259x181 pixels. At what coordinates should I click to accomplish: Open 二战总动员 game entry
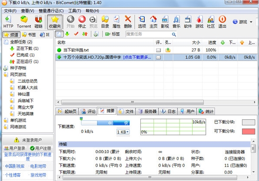[x=24, y=81]
